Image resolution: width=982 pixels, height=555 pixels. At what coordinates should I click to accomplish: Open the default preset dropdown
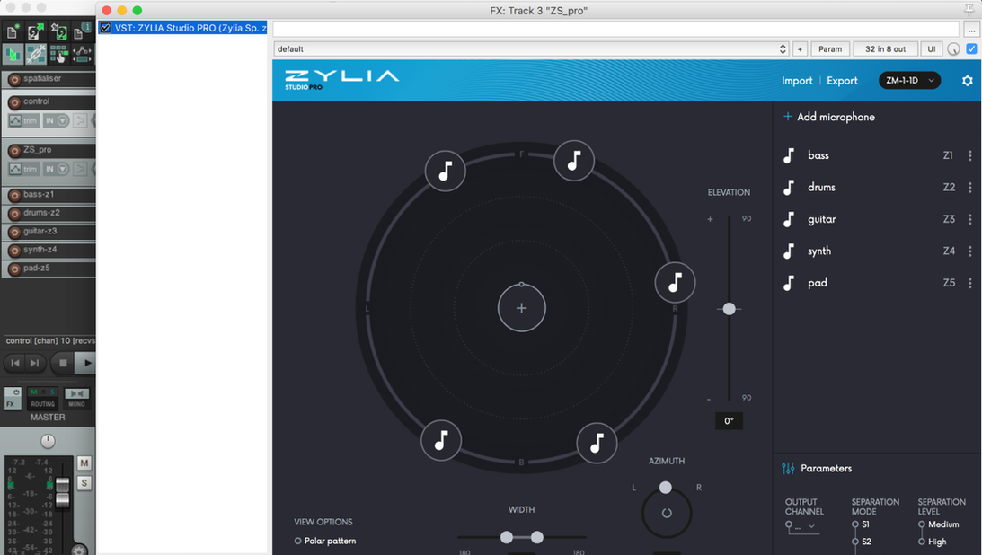click(781, 48)
